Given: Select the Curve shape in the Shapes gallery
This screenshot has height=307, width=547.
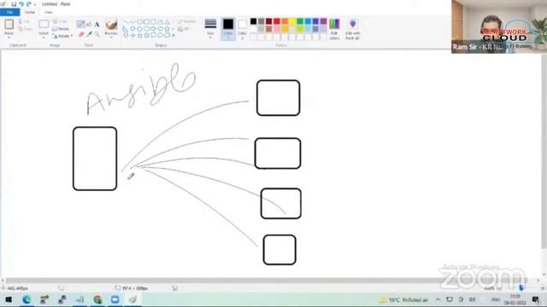Looking at the screenshot, I should [132, 22].
